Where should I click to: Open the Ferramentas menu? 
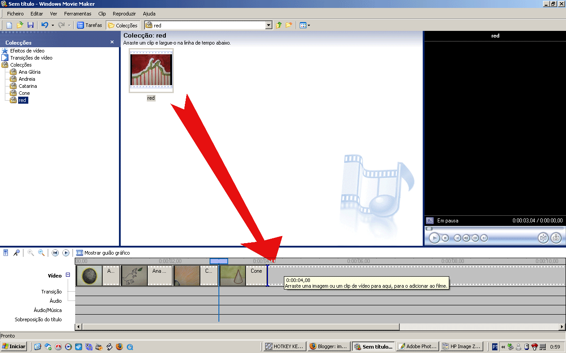coord(78,14)
